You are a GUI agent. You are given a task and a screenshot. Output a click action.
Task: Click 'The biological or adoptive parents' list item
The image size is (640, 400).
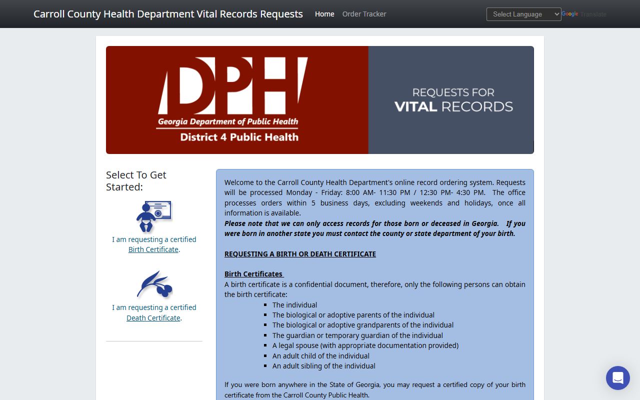tap(353, 315)
